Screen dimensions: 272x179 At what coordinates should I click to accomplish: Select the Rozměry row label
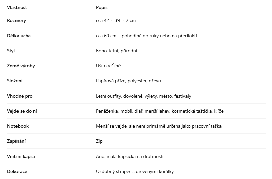(16, 20)
